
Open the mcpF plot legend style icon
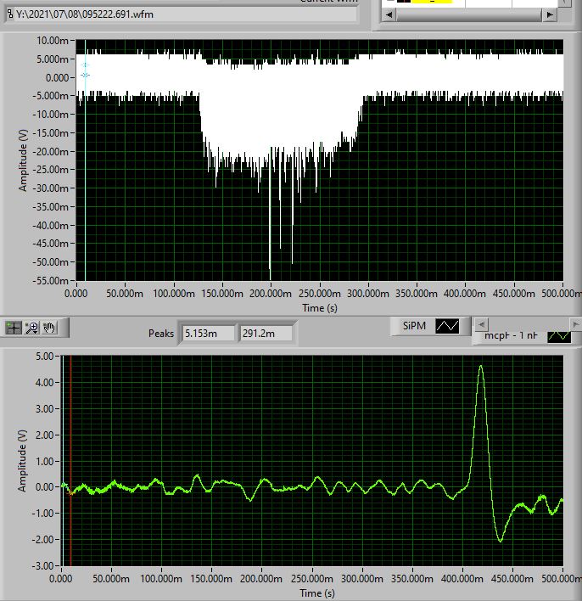(x=559, y=336)
